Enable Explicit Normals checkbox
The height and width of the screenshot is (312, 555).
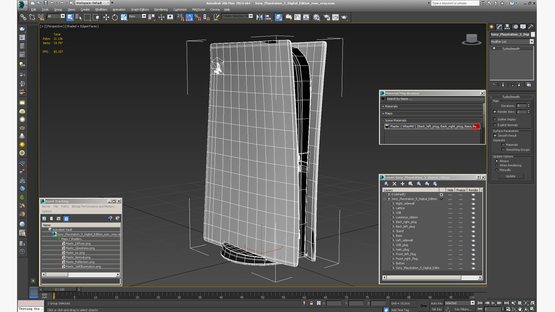[495, 125]
